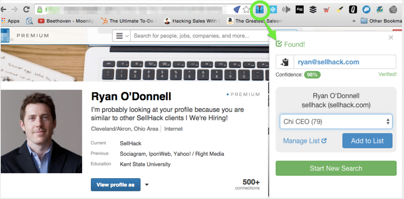This screenshot has width=404, height=199.
Task: Show hidden bookmarks with the double chevron
Action: coord(354,21)
